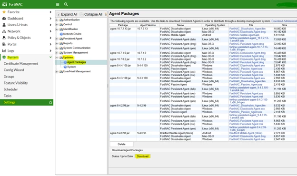Toggle favorite star on Settings item
The width and height of the screenshot is (297, 176).
(50, 102)
